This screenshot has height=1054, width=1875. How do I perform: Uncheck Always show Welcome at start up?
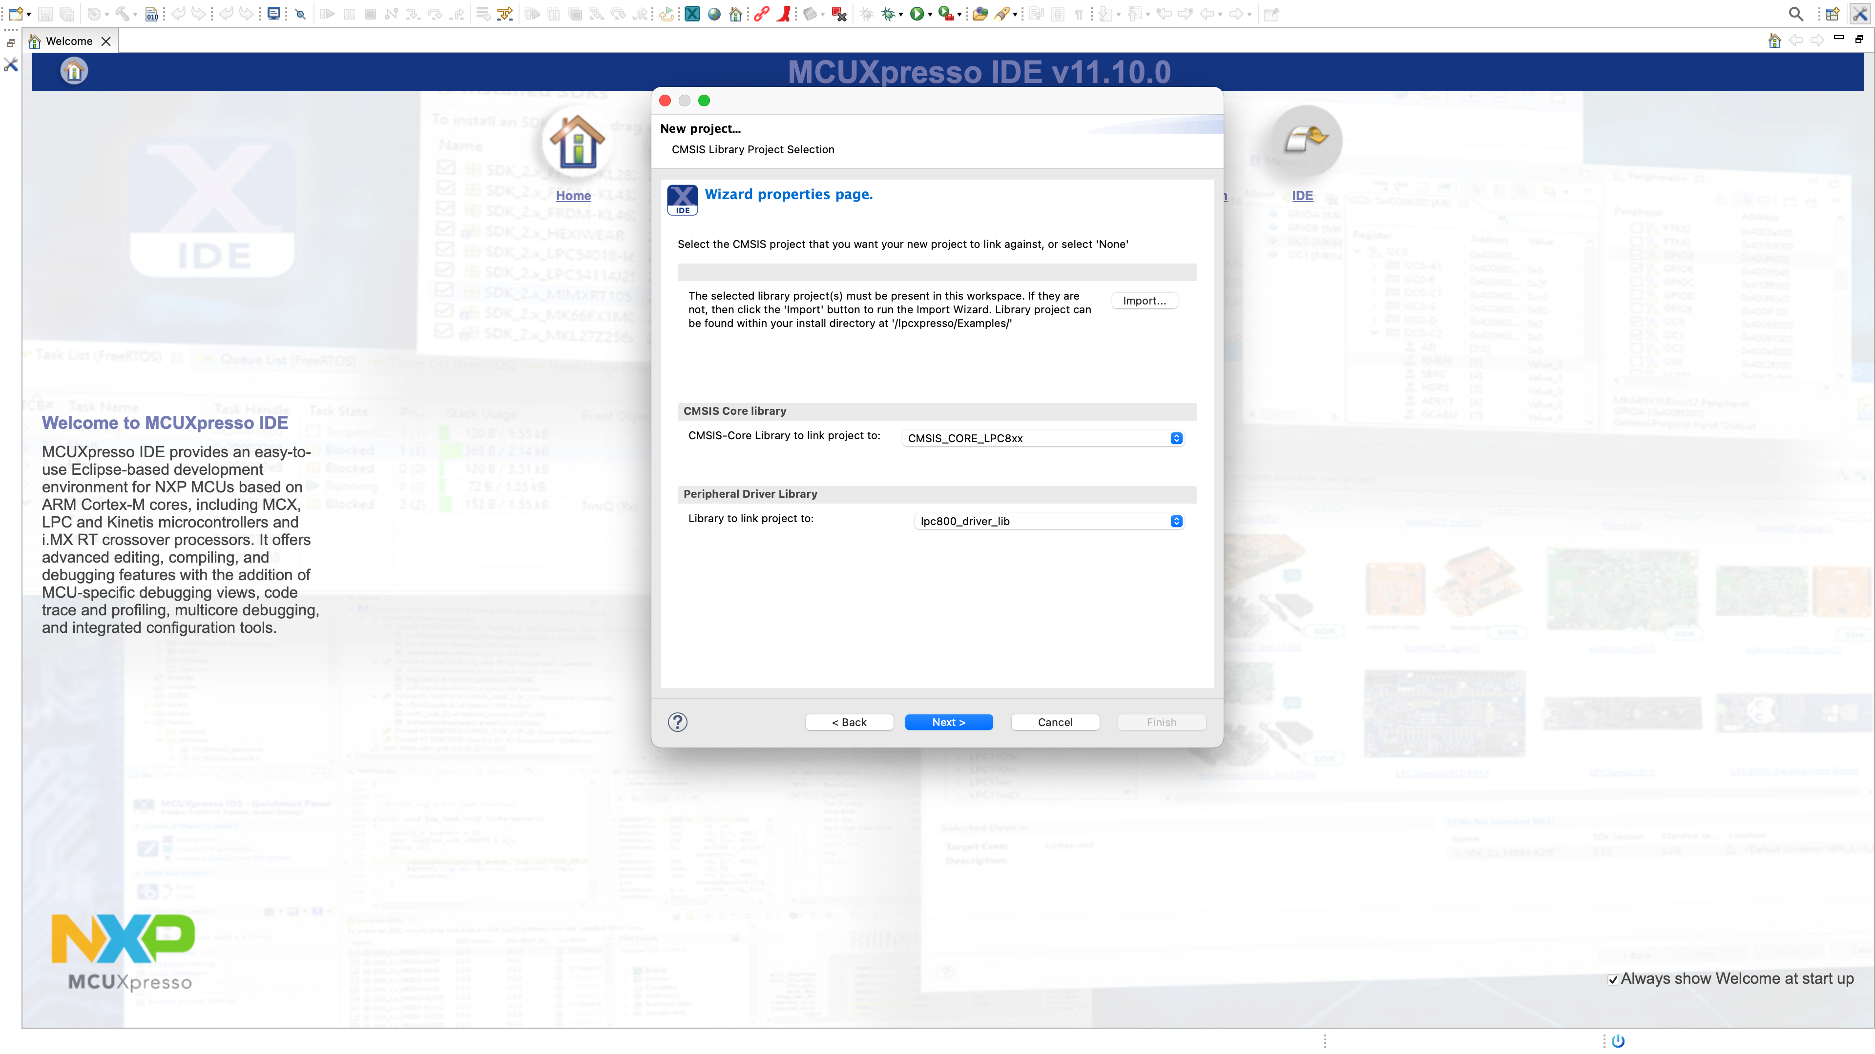pos(1613,979)
